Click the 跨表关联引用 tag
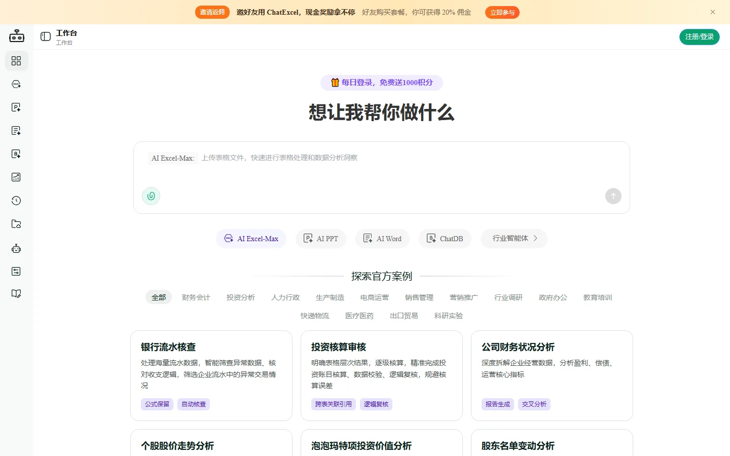 (334, 404)
